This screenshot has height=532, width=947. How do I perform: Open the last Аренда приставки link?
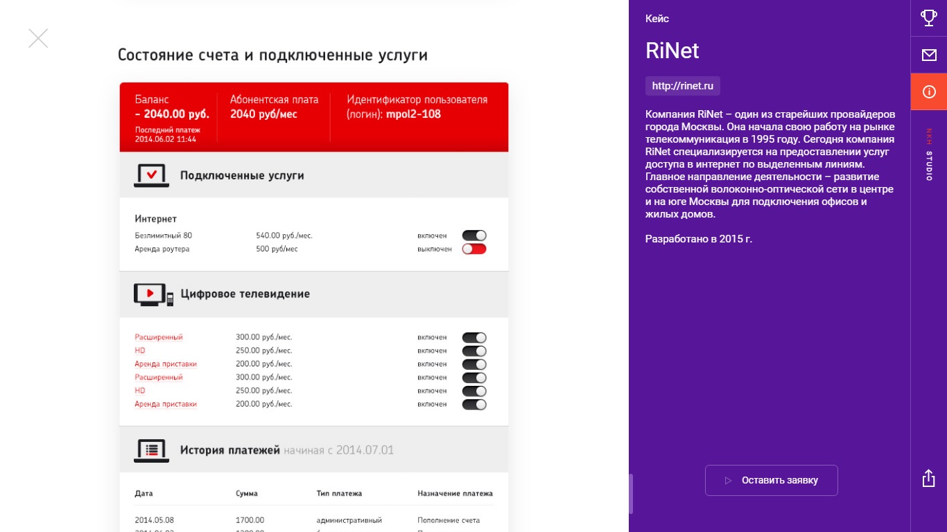point(166,405)
